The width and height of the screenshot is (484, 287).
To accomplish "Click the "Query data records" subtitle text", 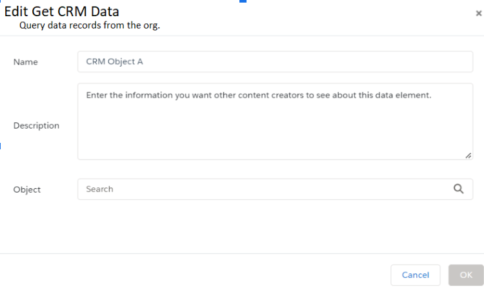I will click(x=89, y=26).
